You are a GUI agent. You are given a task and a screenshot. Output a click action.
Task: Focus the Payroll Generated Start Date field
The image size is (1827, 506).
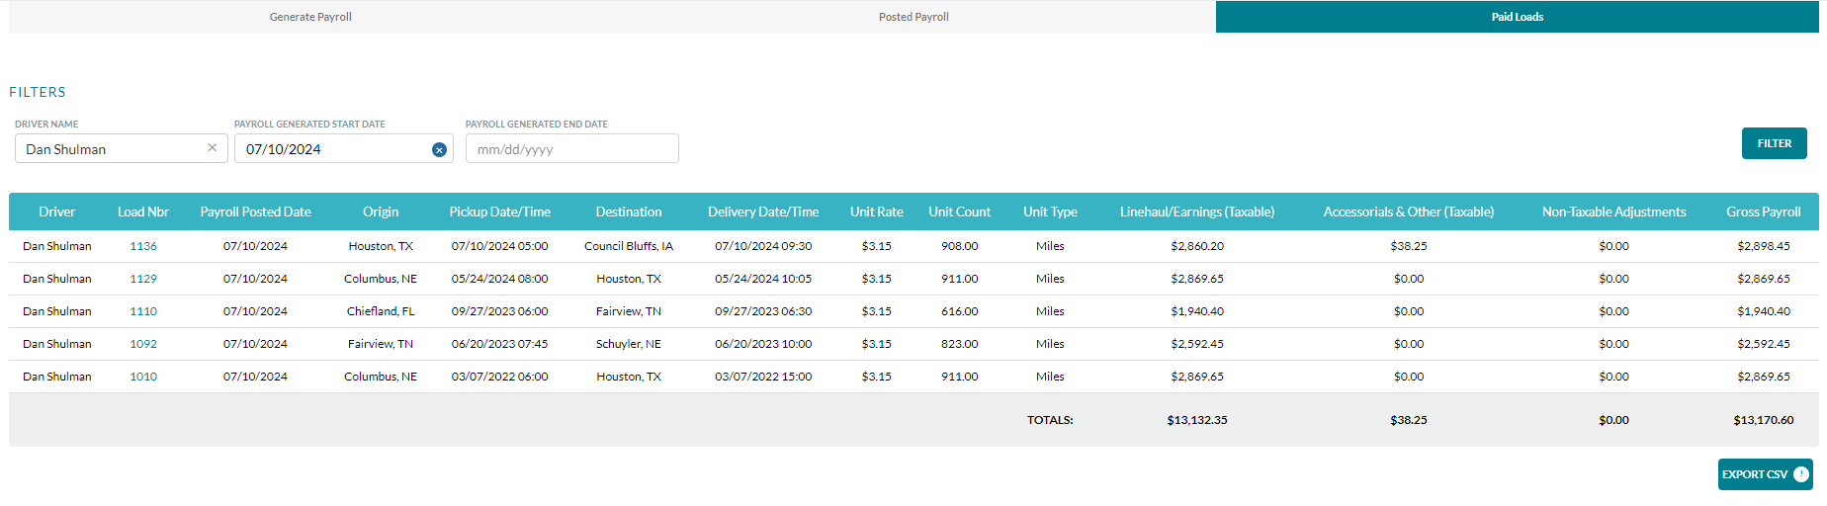[x=343, y=148]
